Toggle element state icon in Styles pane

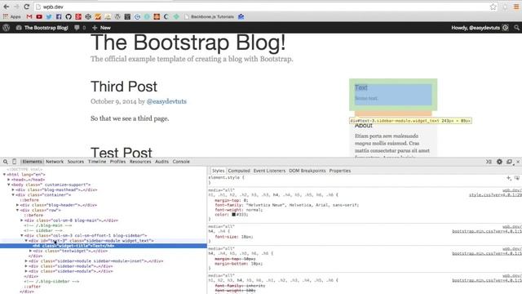(x=516, y=178)
